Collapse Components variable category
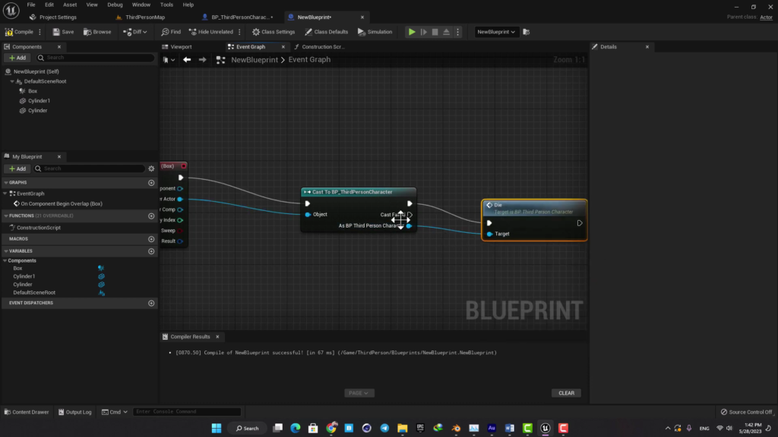 click(5, 261)
